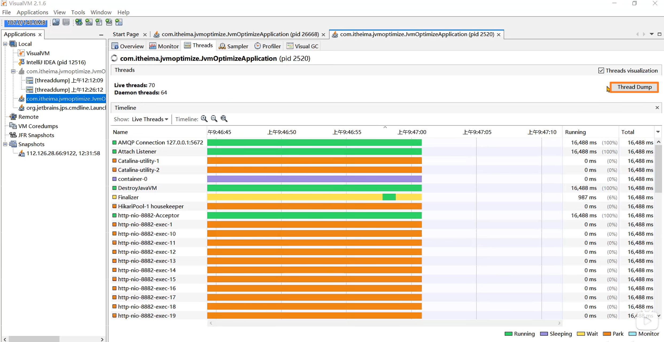
Task: Collapse the Local tree node
Action: [5, 44]
